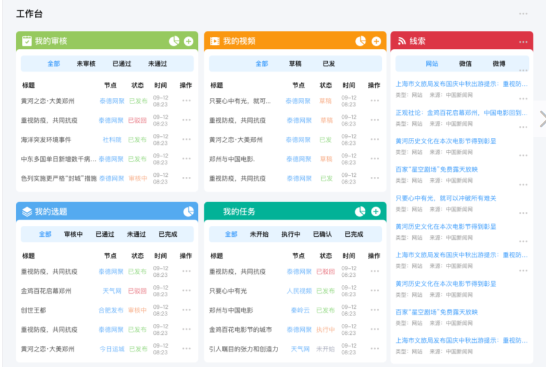Click 社科院 node link in 我的审核
The image size is (546, 367).
[112, 140]
